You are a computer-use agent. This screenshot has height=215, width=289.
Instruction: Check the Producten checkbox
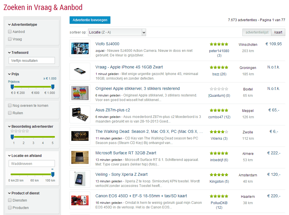point(10,208)
